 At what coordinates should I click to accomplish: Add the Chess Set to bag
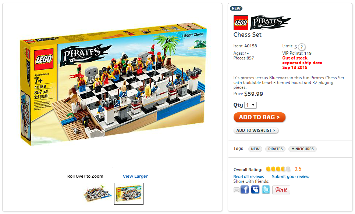tap(259, 117)
